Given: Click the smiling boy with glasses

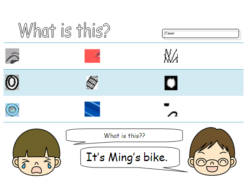Looking at the screenshot, I should point(212,151).
